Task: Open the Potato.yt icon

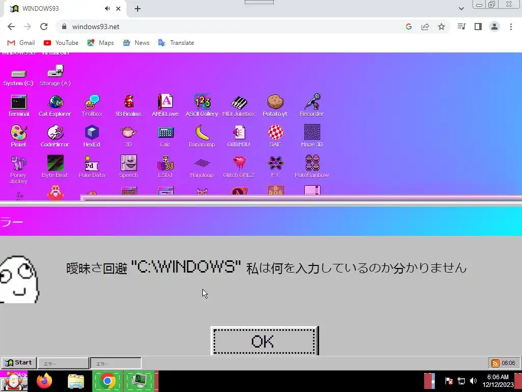Action: [x=275, y=106]
